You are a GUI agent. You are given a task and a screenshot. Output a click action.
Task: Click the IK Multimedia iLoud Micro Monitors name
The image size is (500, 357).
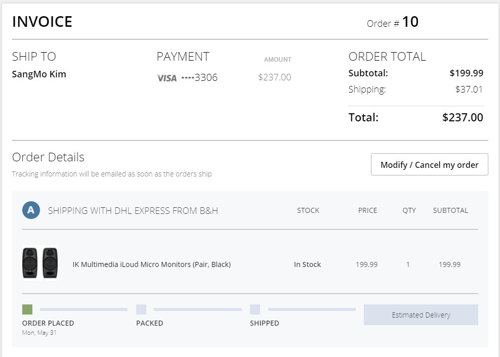tap(151, 264)
